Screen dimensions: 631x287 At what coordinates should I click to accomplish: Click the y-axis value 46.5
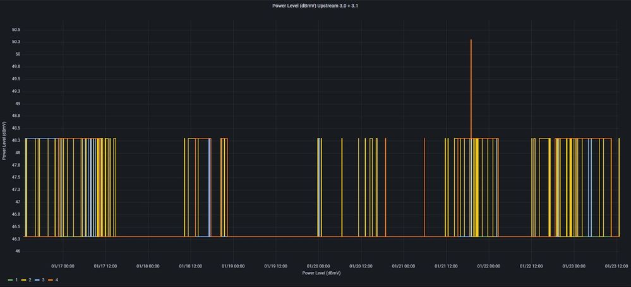click(16, 226)
